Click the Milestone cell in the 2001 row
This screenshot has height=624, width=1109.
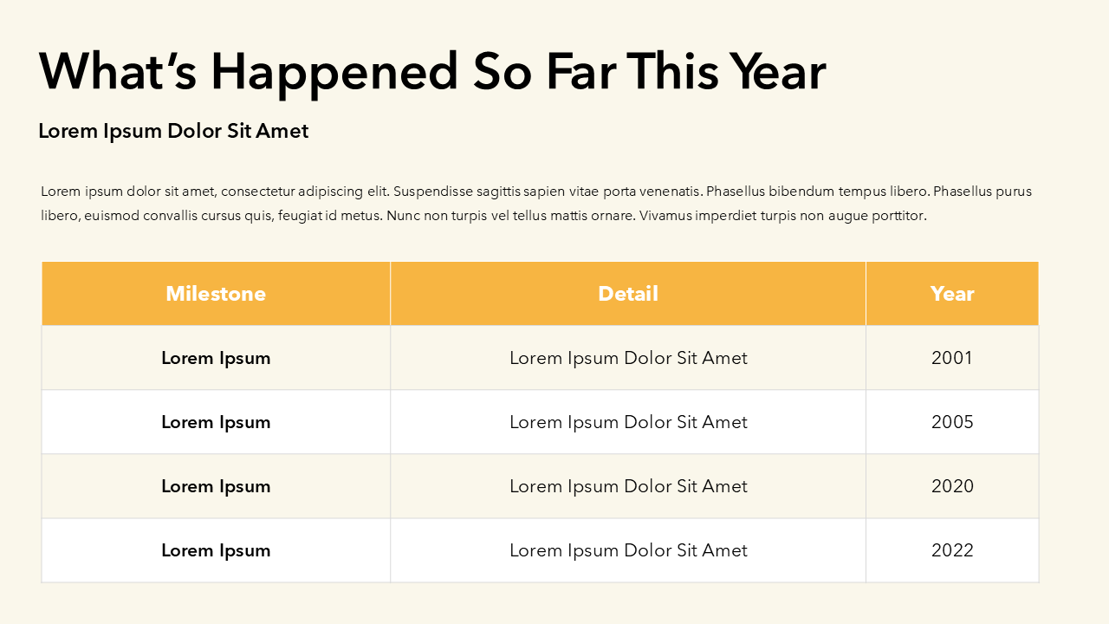pos(216,358)
